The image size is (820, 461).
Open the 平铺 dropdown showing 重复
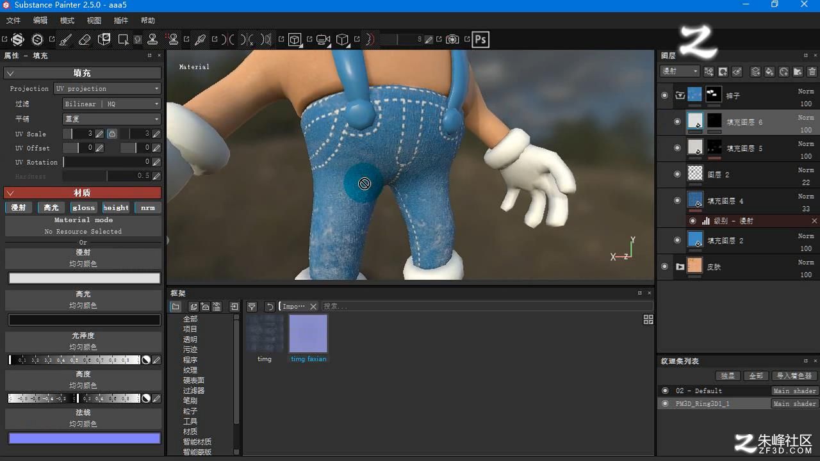[111, 119]
